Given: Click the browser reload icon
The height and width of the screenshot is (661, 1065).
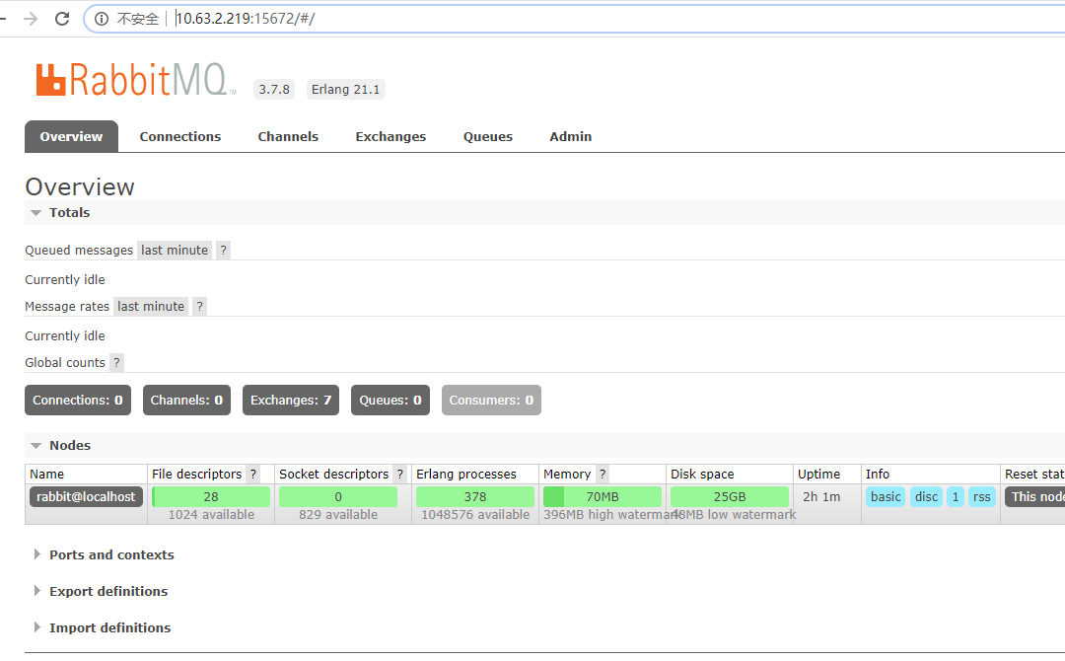Looking at the screenshot, I should tap(62, 19).
